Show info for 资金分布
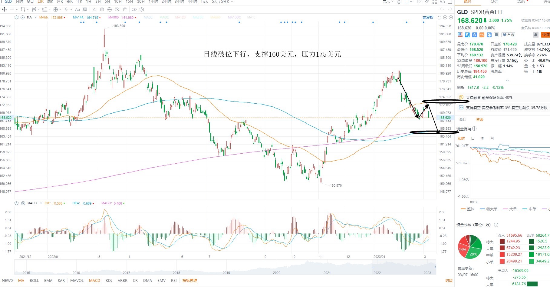550x287 pixels. coord(496,225)
